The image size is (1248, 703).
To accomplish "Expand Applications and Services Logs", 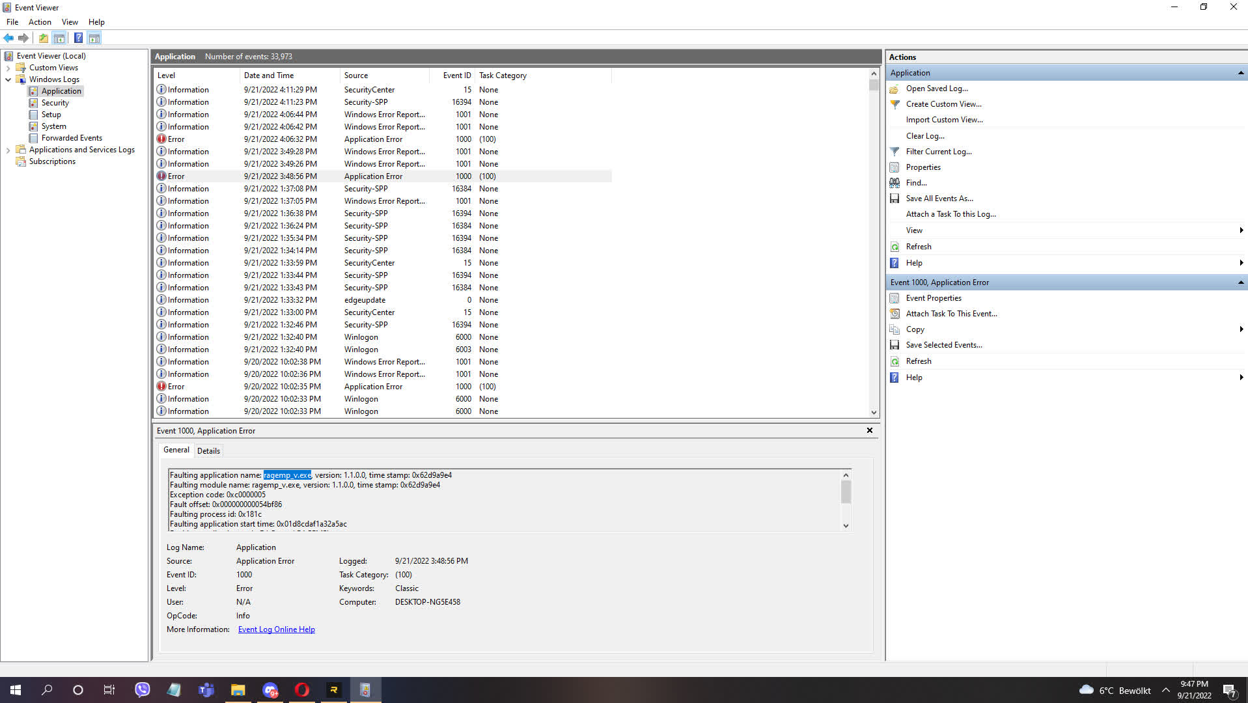I will [8, 149].
